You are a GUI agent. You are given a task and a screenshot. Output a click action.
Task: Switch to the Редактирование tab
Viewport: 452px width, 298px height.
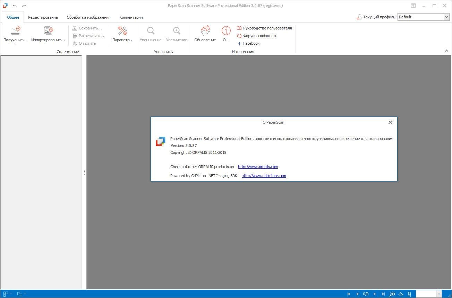click(43, 17)
